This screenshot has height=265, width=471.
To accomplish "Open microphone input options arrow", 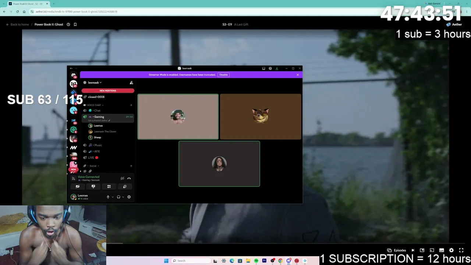I will pyautogui.click(x=113, y=197).
